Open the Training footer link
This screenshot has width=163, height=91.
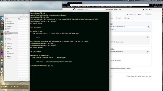point(139,77)
